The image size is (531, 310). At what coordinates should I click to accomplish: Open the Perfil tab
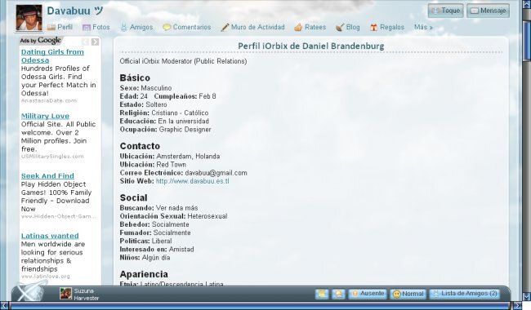60,27
